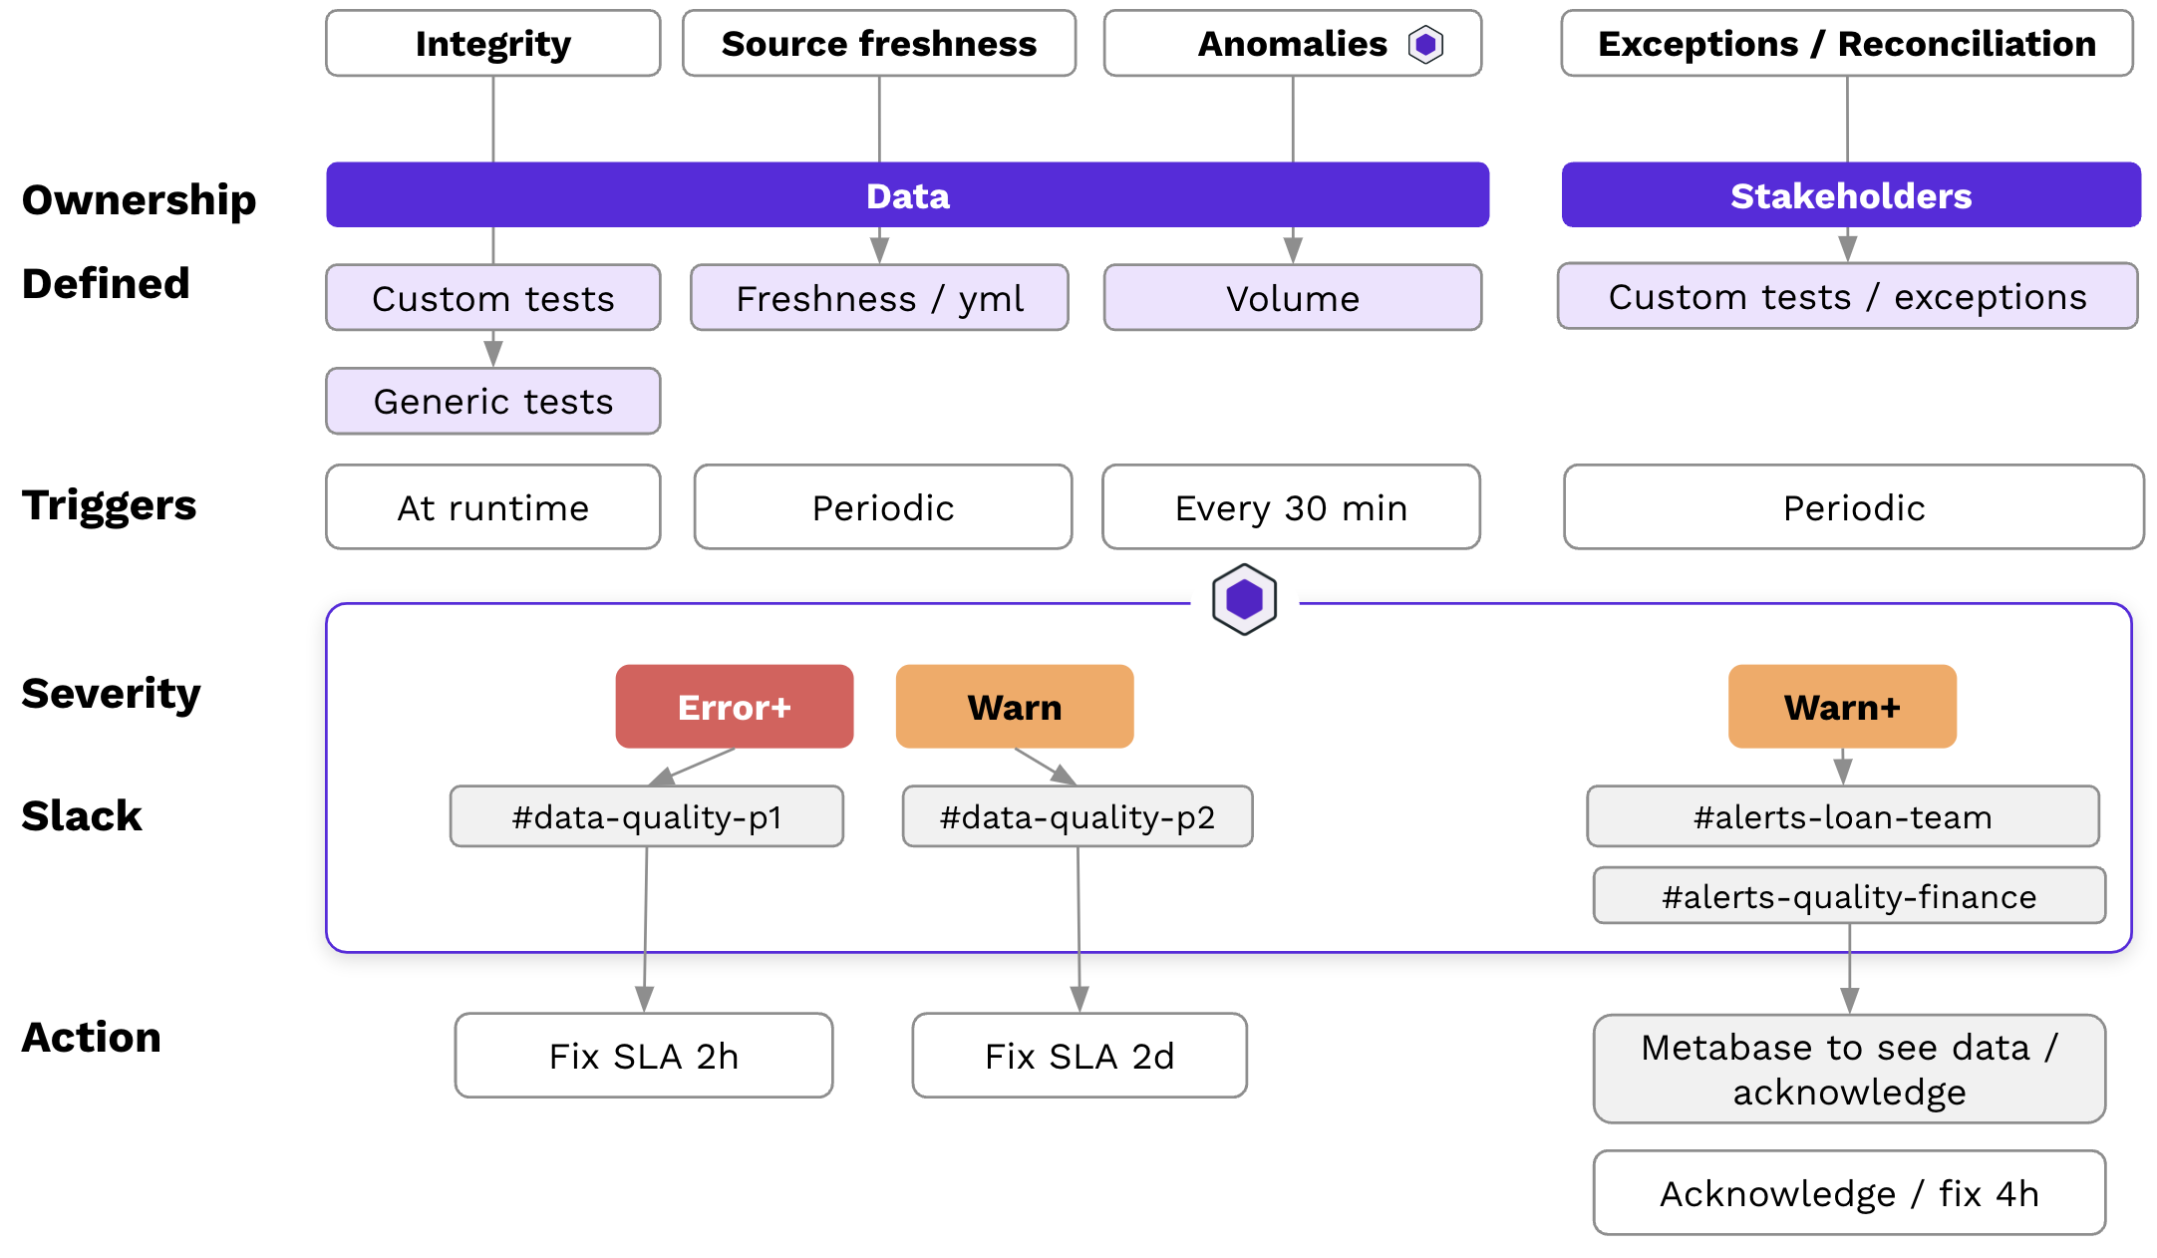This screenshot has width=2157, height=1258.
Task: Click the Fix SLA 2d action box
Action: click(1078, 1056)
